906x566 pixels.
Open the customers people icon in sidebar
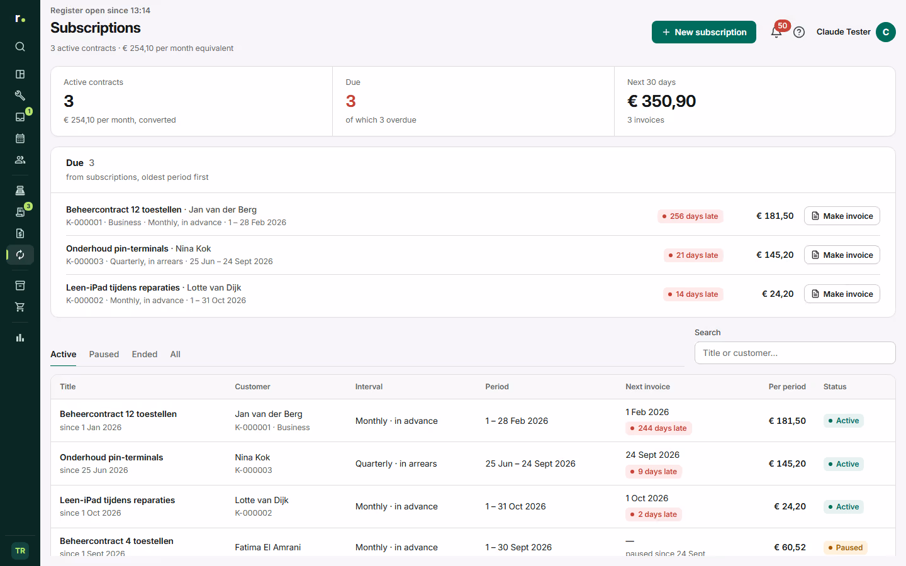point(20,160)
